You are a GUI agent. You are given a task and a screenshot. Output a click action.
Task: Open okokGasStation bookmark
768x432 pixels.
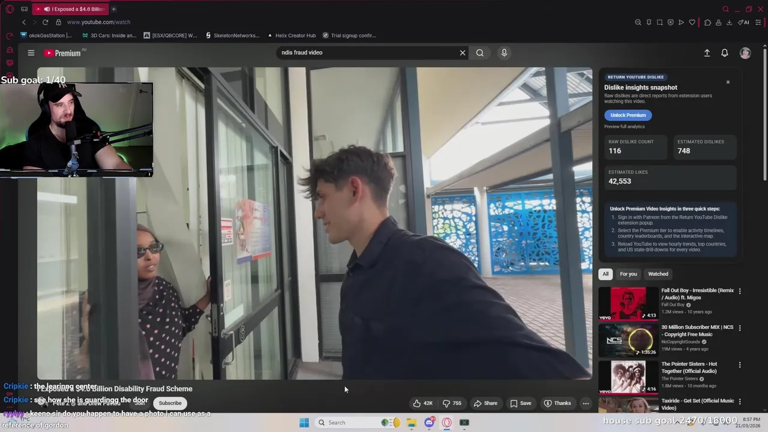coord(46,35)
